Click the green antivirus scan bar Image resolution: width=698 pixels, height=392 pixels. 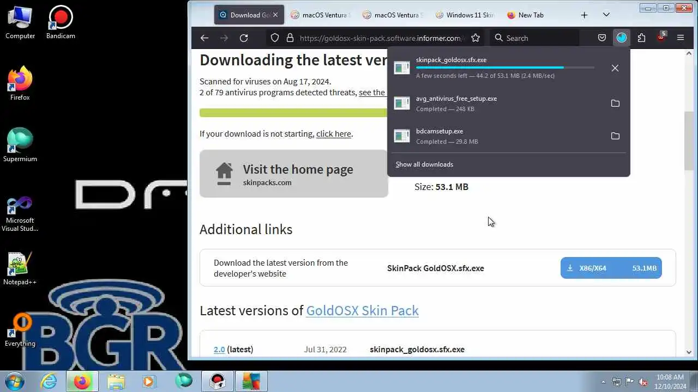click(x=293, y=113)
